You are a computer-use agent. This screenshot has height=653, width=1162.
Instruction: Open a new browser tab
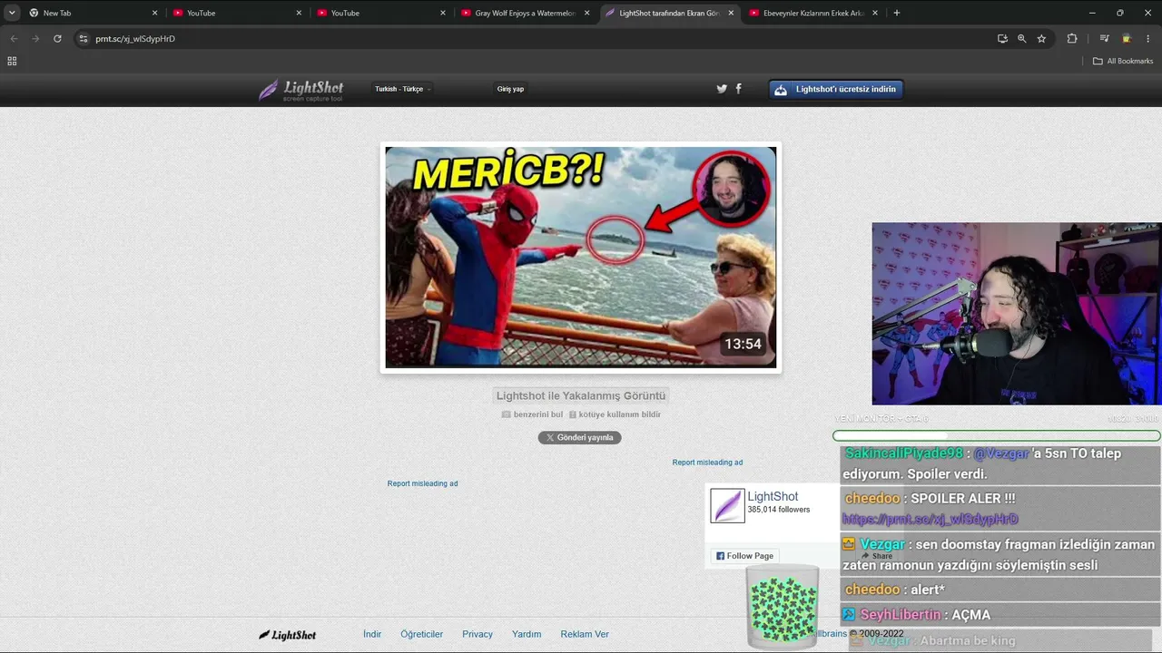tap(897, 13)
